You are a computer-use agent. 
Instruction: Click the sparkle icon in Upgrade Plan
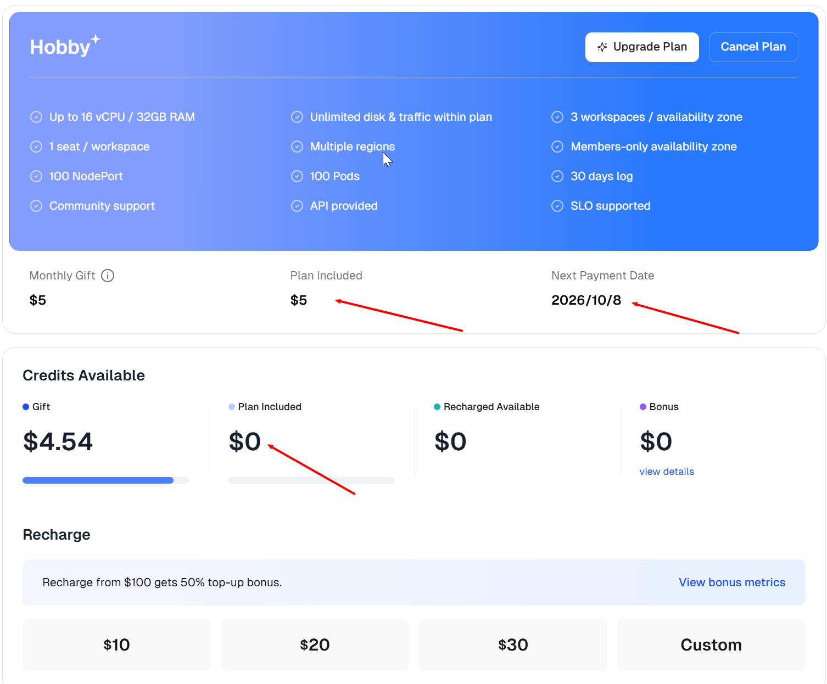[x=602, y=47]
